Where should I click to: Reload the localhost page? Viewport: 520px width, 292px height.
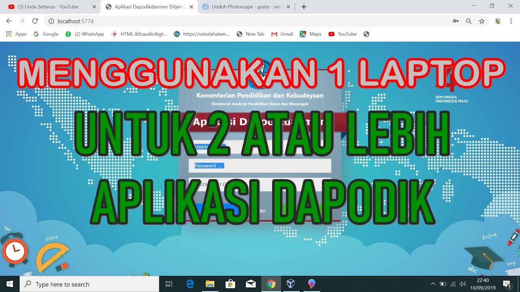pyautogui.click(x=35, y=21)
